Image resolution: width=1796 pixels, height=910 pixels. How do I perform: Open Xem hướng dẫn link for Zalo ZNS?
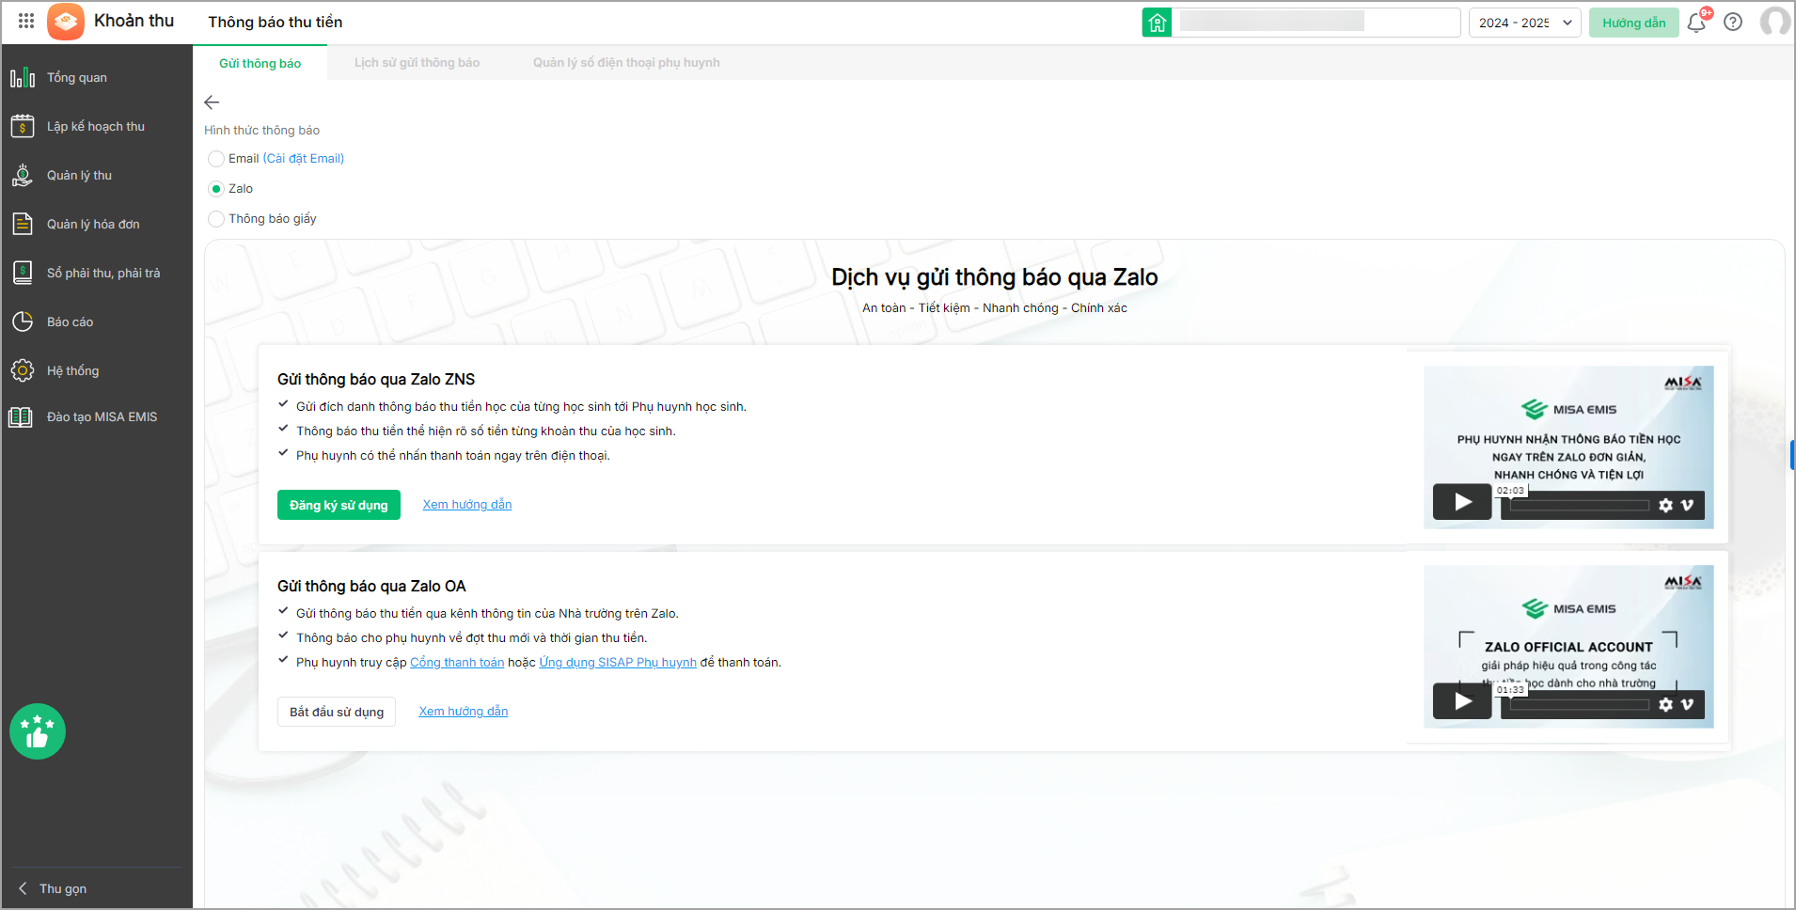467,505
